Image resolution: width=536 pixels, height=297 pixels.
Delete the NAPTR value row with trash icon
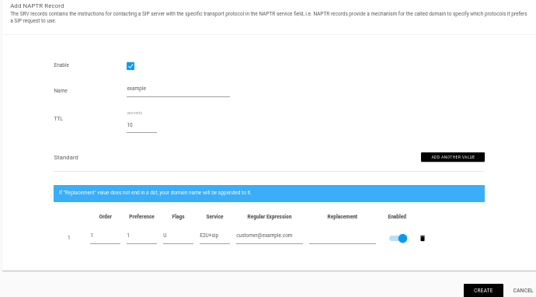click(422, 238)
